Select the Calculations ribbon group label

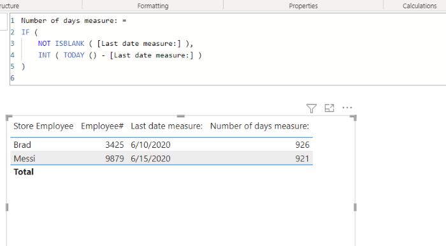(419, 6)
